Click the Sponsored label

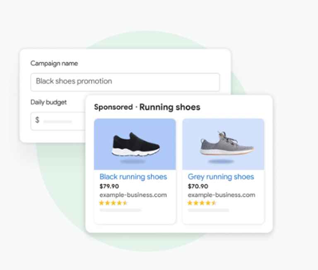tap(113, 107)
